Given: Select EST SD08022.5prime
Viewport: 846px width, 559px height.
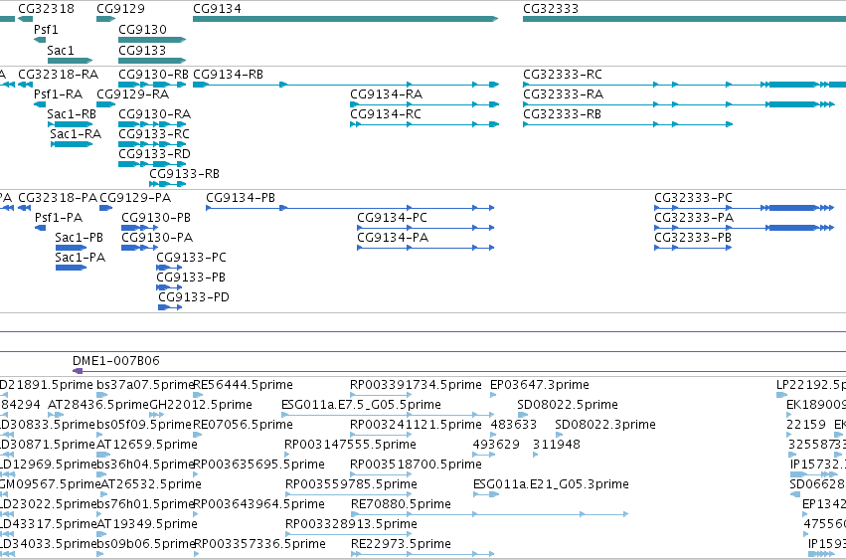Looking at the screenshot, I should pyautogui.click(x=568, y=405).
